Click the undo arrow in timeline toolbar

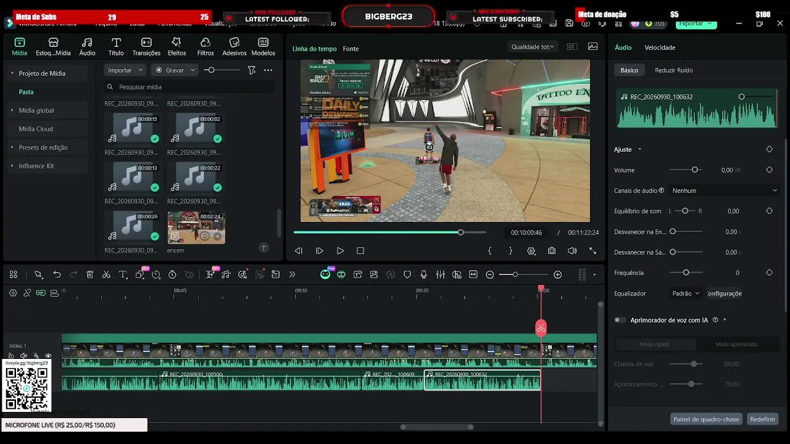point(57,274)
